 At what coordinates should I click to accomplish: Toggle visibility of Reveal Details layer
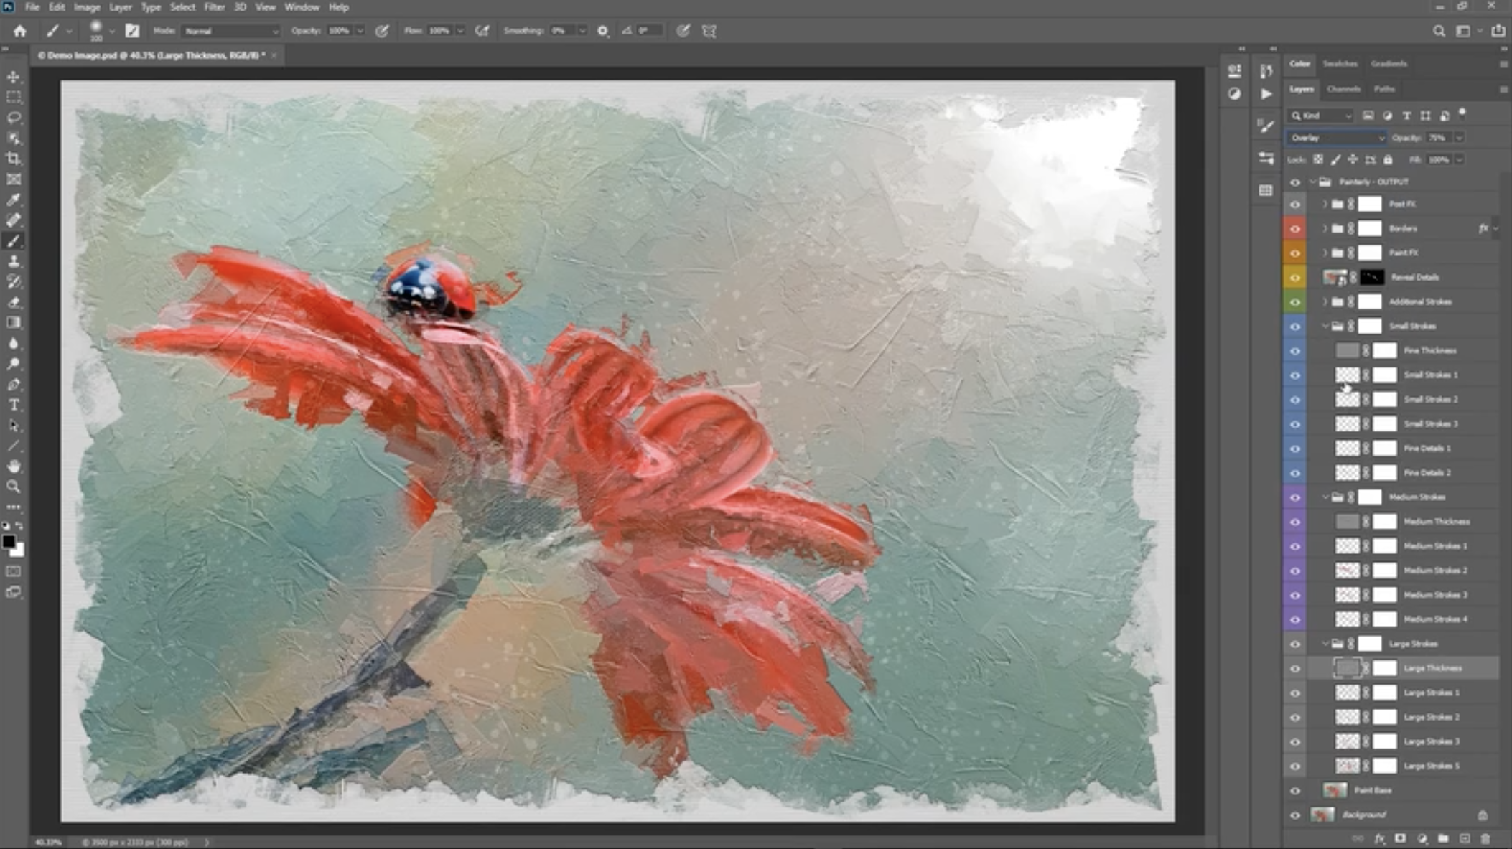click(x=1295, y=278)
